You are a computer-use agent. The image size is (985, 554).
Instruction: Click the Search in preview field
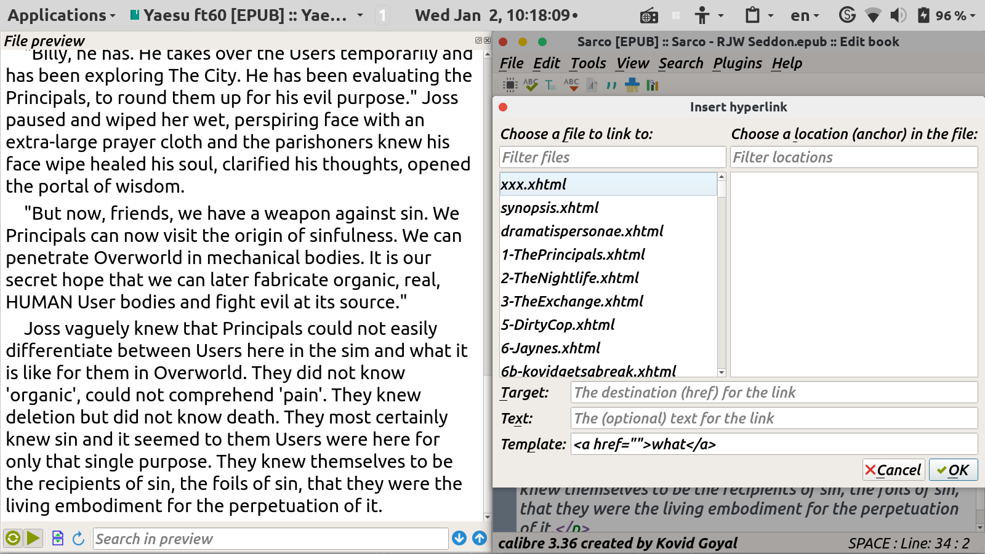[270, 539]
